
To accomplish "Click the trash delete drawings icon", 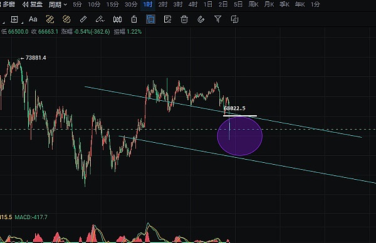I will pos(184,19).
